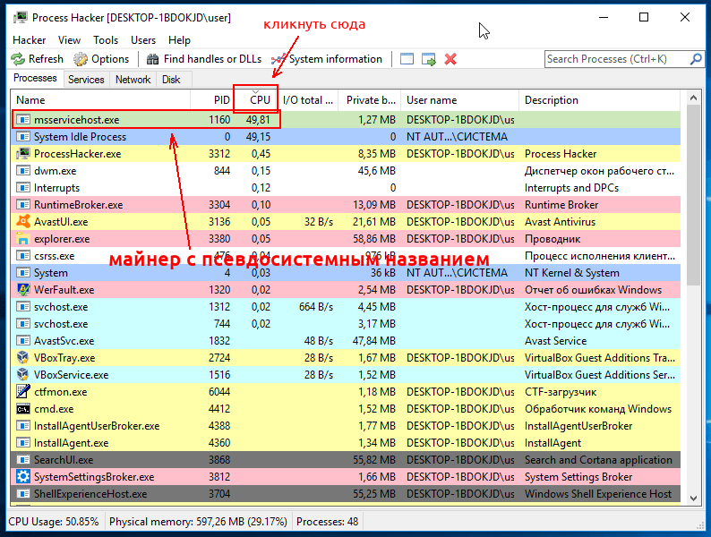Click the ShellExperienceHost.exe process icon
The height and width of the screenshot is (537, 711).
23,493
